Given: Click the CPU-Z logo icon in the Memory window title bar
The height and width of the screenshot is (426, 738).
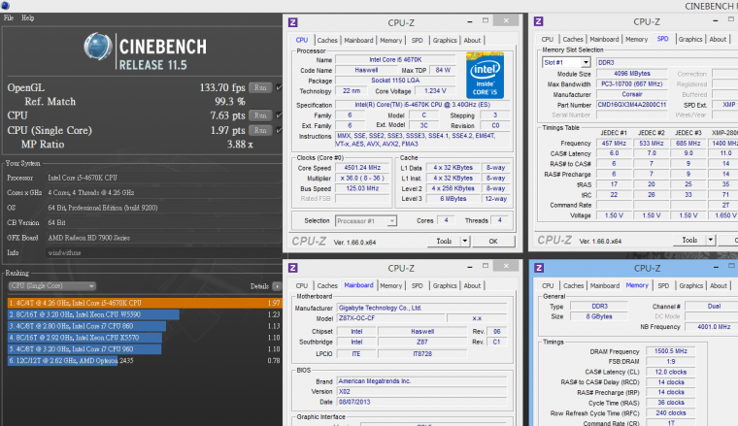Looking at the screenshot, I should click(x=539, y=268).
